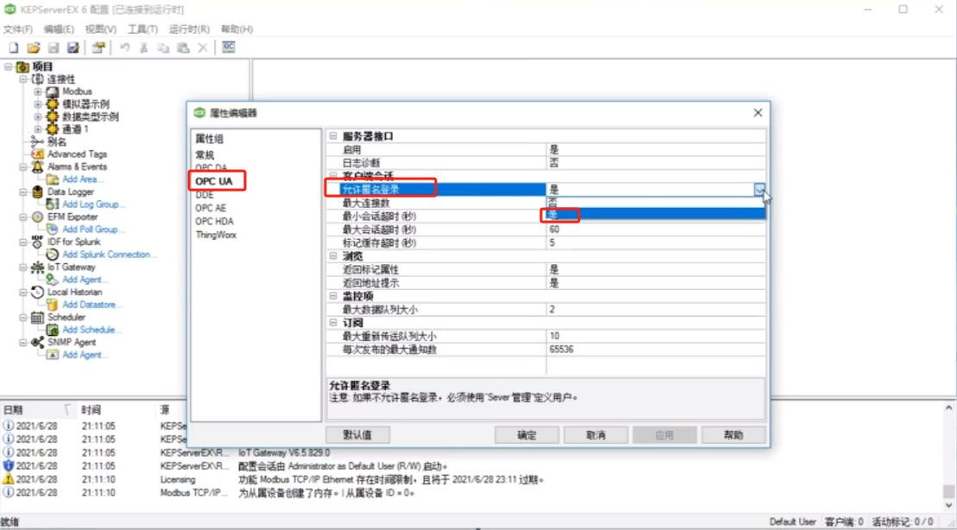Click the Local Historian clock icon

[37, 293]
